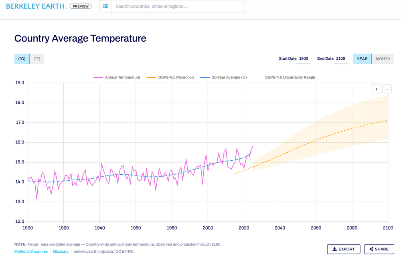
Task: Click the zoom out minus button on chart
Action: (x=387, y=89)
